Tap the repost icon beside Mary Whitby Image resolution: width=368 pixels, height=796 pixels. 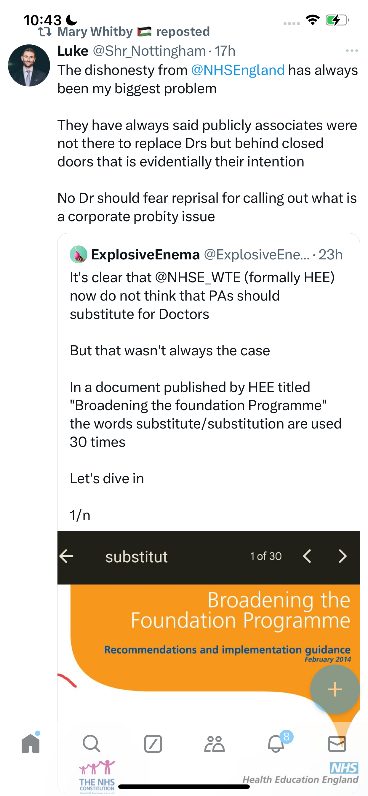45,31
